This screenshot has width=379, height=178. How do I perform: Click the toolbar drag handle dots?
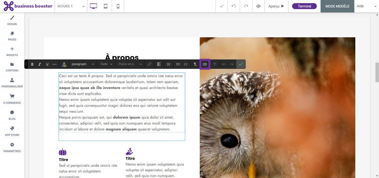pyautogui.click(x=26, y=64)
